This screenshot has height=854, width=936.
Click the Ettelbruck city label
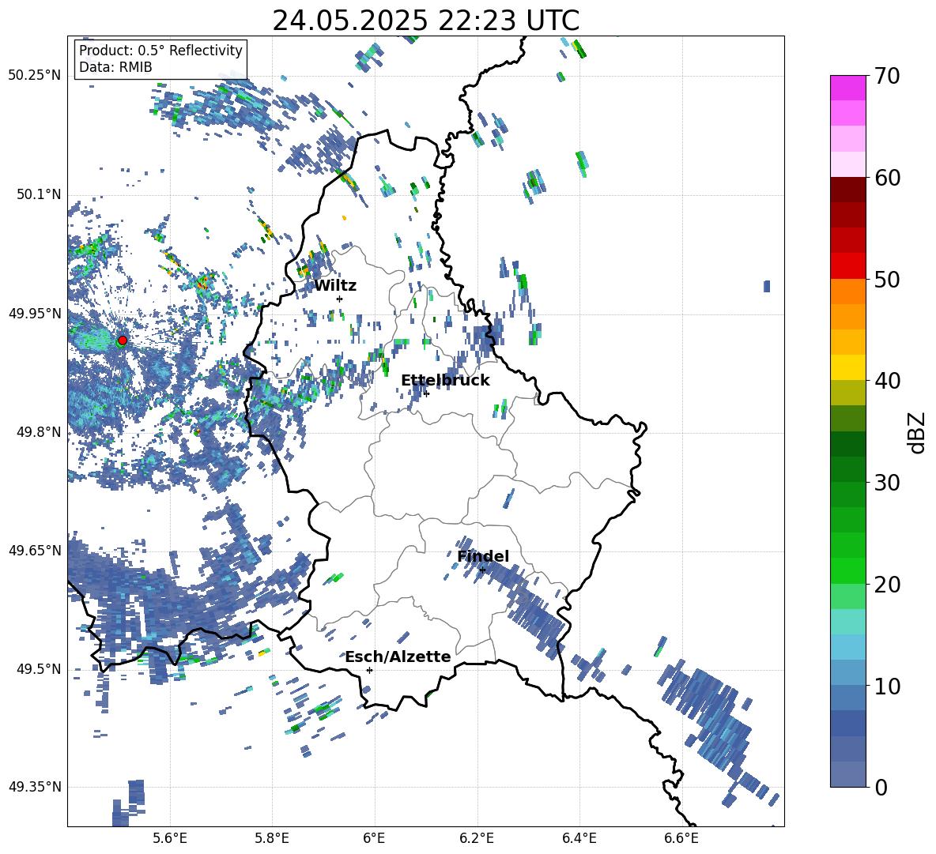(x=445, y=381)
